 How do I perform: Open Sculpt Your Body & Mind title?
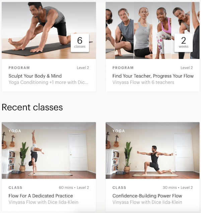click(x=35, y=76)
